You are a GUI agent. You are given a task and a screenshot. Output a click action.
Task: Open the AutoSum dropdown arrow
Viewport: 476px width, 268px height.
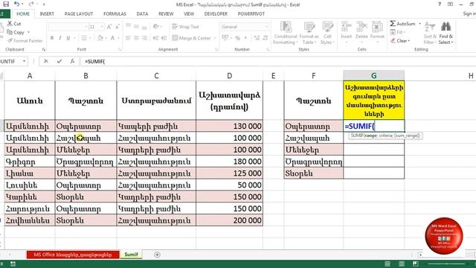tap(419, 24)
